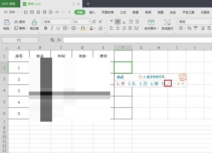This screenshot has height=153, width=212.
Task: Apply thousands separator number style
Action: click(x=195, y=28)
